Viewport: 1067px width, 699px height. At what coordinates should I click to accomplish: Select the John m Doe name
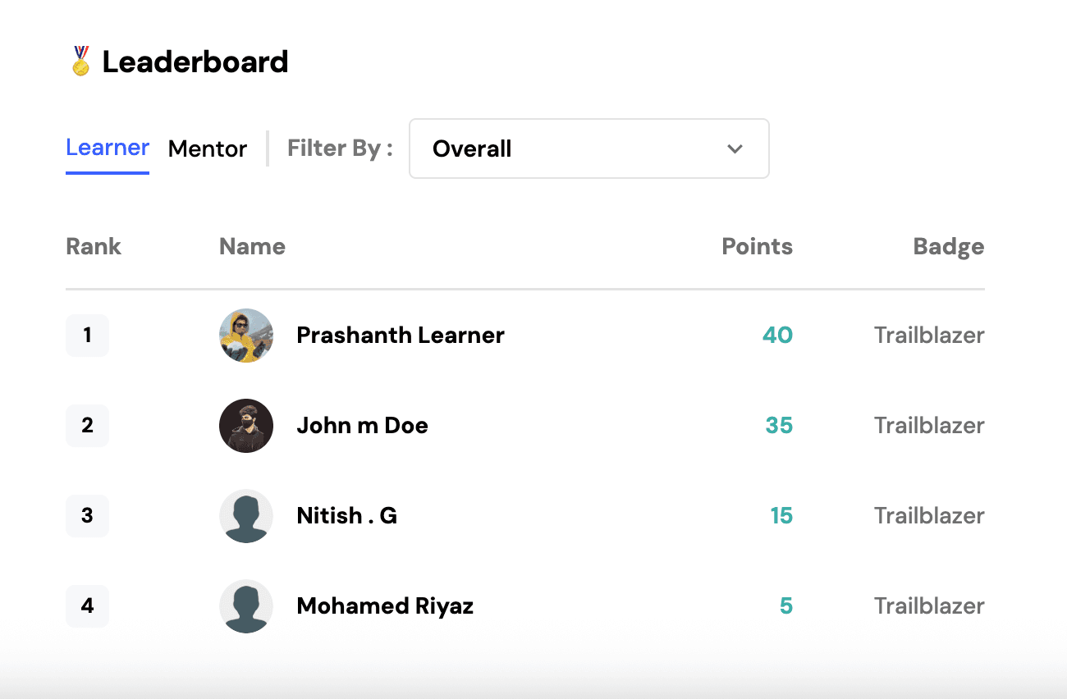[x=362, y=425]
